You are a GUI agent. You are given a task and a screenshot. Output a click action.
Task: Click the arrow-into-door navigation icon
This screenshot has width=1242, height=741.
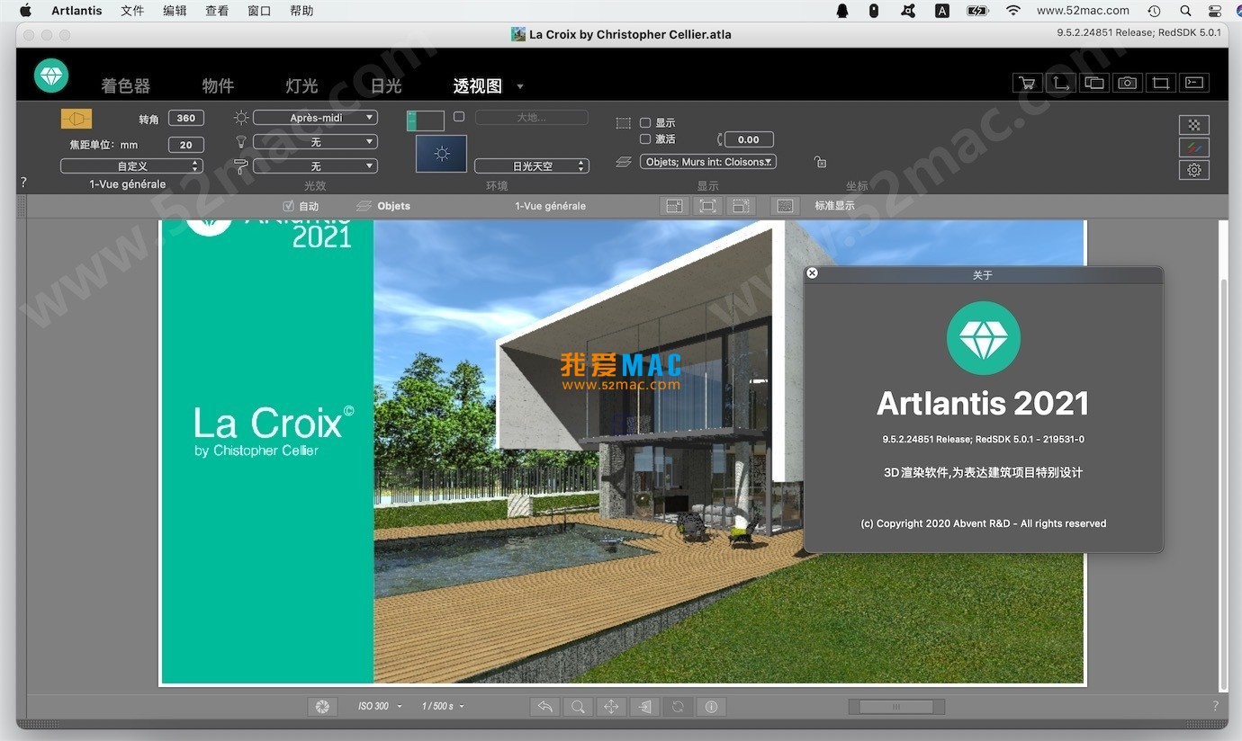[644, 707]
